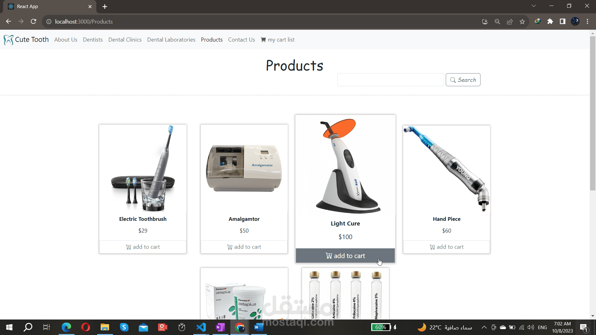Open the browser extensions puzzle icon

550,21
